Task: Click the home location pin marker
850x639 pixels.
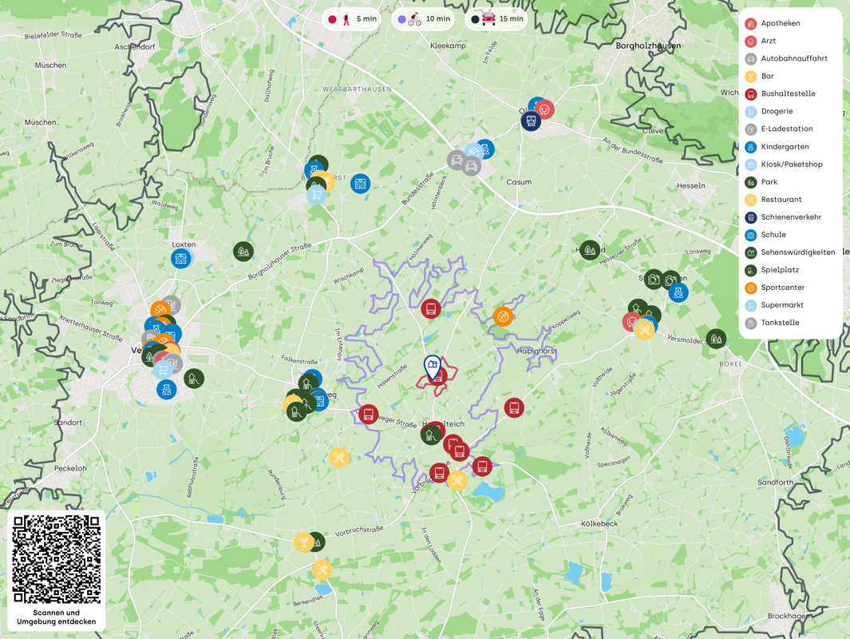Action: coord(432,367)
